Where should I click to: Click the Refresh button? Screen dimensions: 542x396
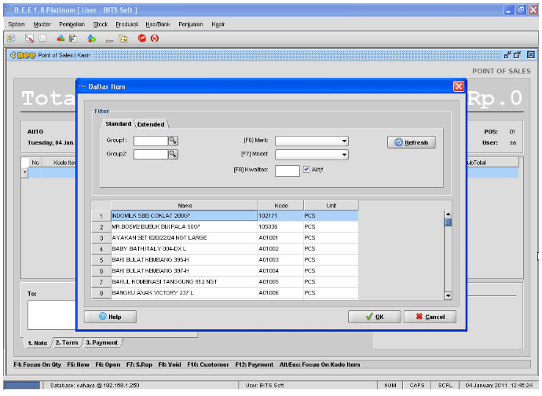click(x=412, y=142)
